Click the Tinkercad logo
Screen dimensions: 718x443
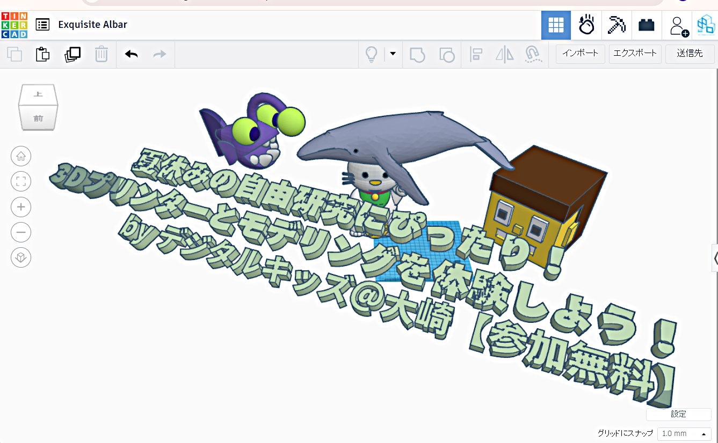(14, 25)
